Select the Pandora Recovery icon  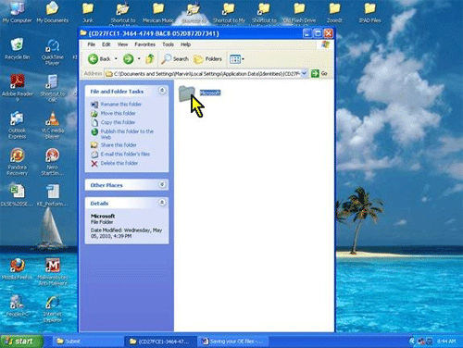pyautogui.click(x=18, y=162)
